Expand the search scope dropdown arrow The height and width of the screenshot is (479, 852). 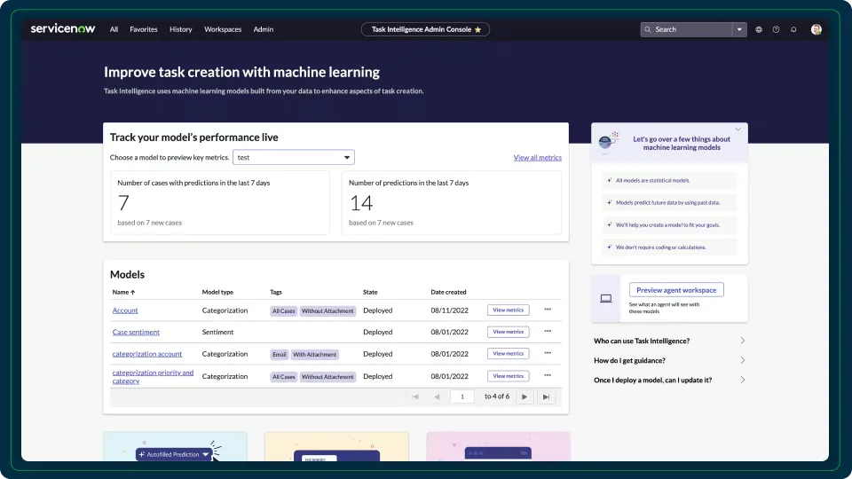pos(739,29)
